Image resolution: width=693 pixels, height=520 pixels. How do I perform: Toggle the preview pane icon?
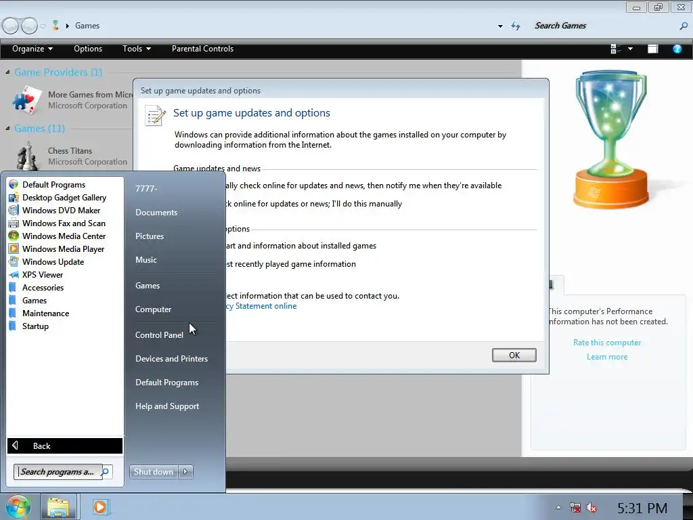653,49
